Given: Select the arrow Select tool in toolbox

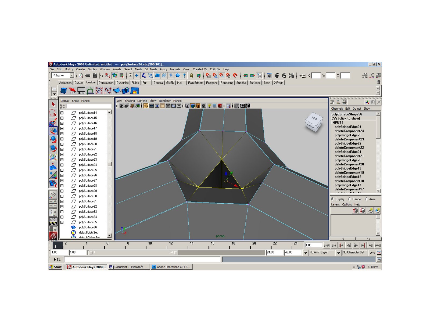Looking at the screenshot, I should (x=53, y=104).
